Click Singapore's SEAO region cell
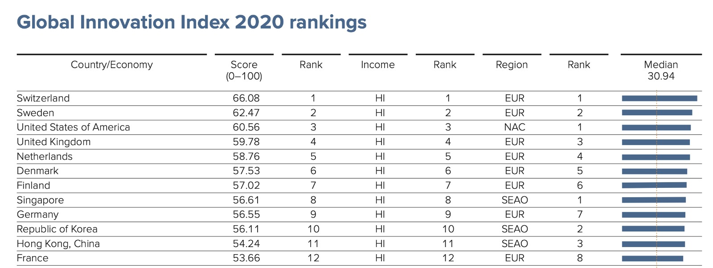713x268 pixels. [x=515, y=200]
